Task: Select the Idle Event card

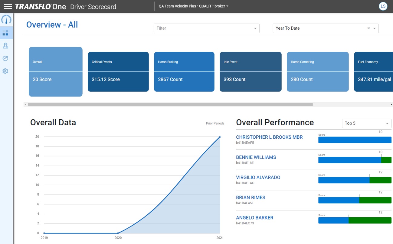Action: click(251, 72)
